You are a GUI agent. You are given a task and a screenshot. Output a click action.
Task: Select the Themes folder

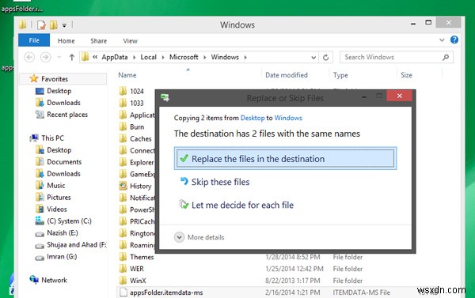coord(142,257)
